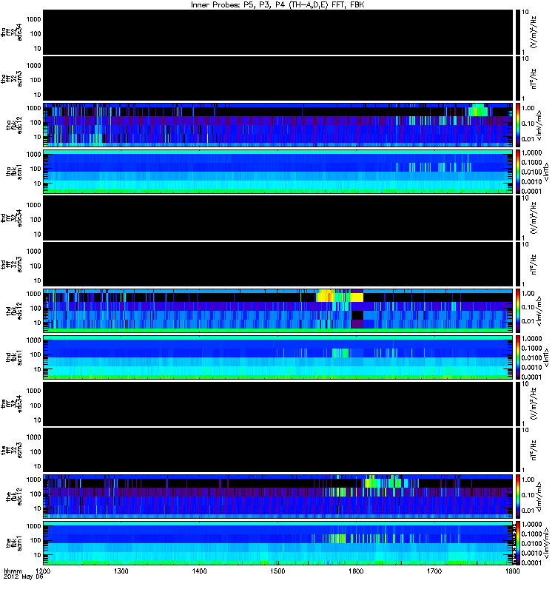Click the 0.01 value on tha fbk edc12 color bar
This screenshot has width=555, height=592.
pos(528,139)
